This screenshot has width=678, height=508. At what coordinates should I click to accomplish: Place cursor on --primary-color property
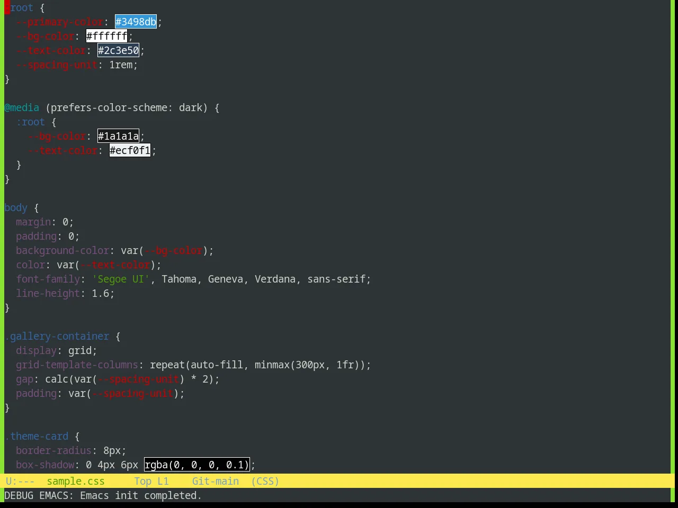(60, 22)
